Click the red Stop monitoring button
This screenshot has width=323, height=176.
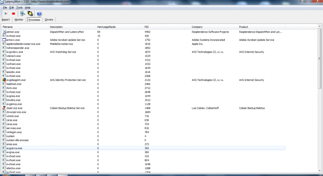point(14,14)
